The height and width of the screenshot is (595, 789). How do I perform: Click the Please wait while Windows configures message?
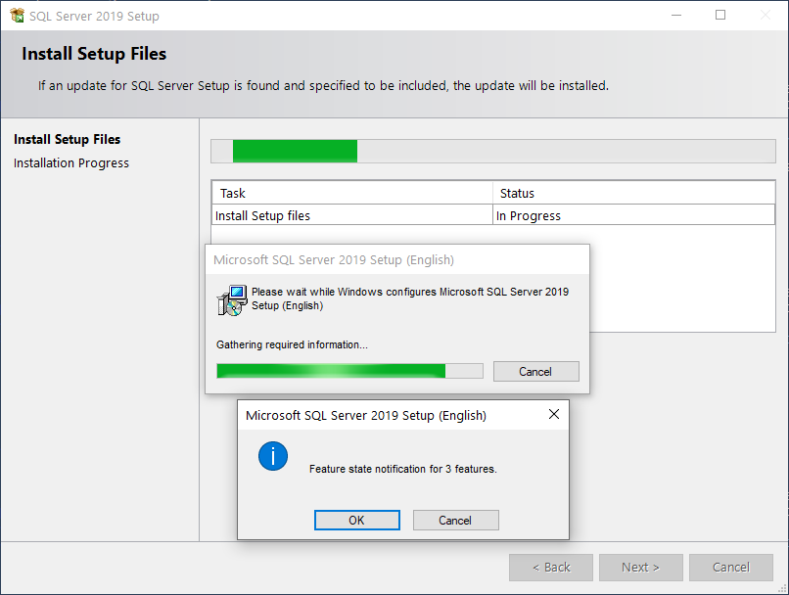click(x=410, y=298)
